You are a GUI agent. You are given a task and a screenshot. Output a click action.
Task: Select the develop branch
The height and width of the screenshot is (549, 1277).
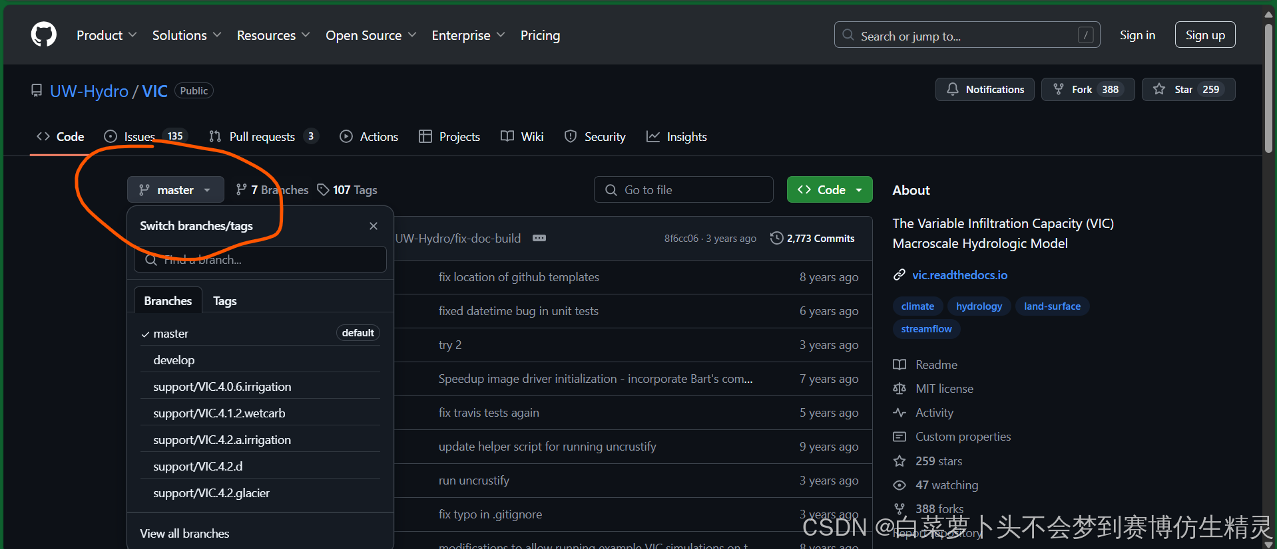[260, 360]
